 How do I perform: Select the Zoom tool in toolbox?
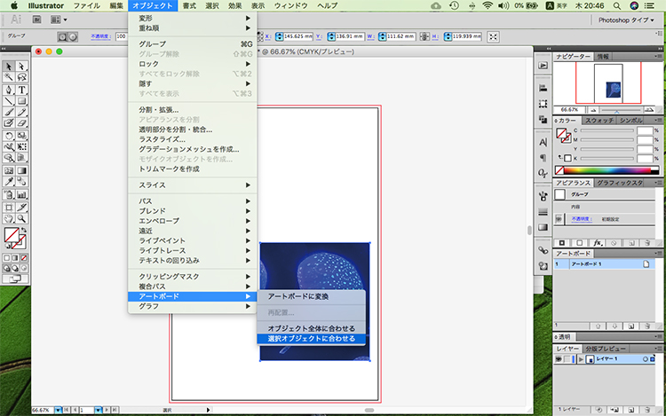[x=20, y=217]
